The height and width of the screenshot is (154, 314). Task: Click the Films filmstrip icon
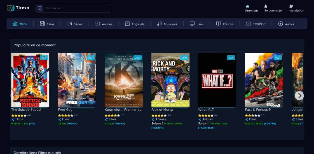[42, 24]
